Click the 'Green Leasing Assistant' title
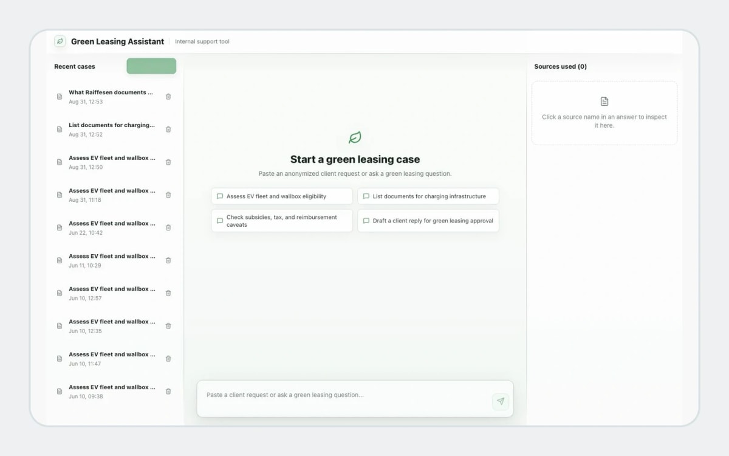Viewport: 729px width, 456px height. 117,42
